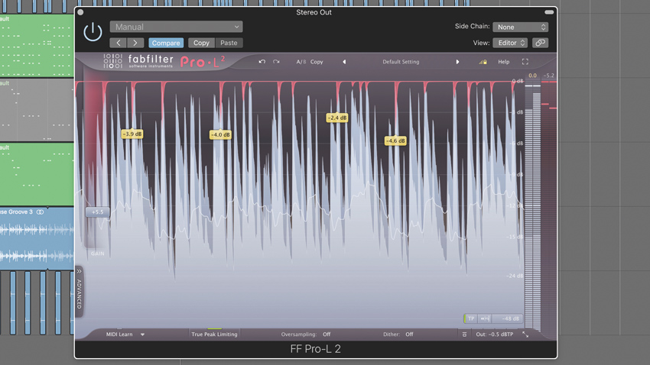Go to previous preset with left arrow
Viewport: 650px width, 365px height.
[118, 43]
